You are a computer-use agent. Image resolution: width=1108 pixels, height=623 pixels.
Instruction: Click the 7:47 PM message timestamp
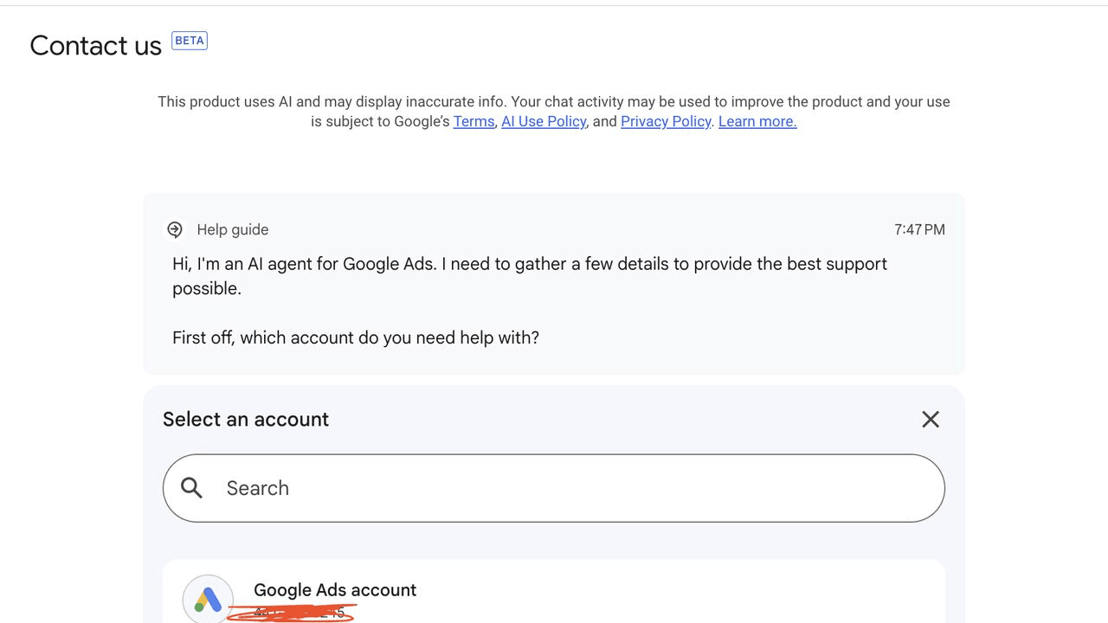919,229
